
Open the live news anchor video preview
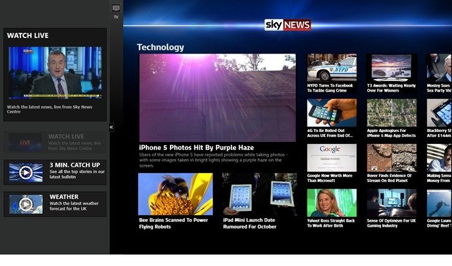click(x=55, y=73)
